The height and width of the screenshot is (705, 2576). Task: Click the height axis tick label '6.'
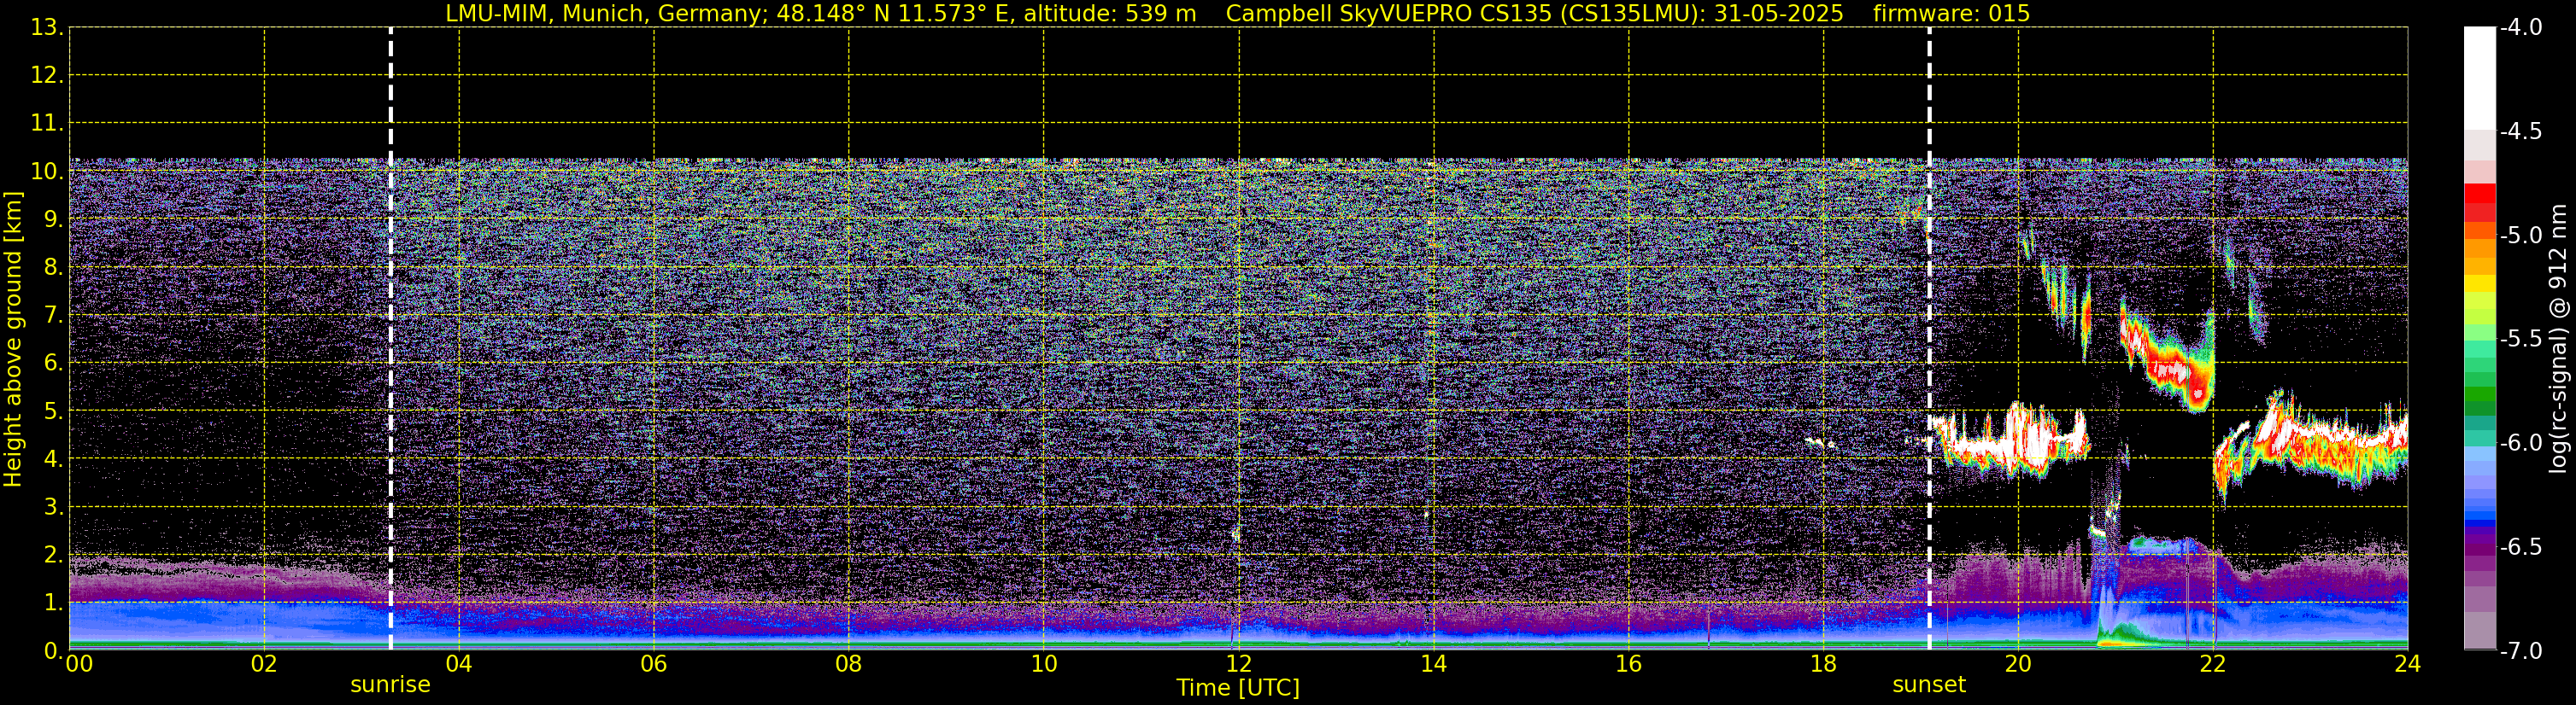coord(53,363)
